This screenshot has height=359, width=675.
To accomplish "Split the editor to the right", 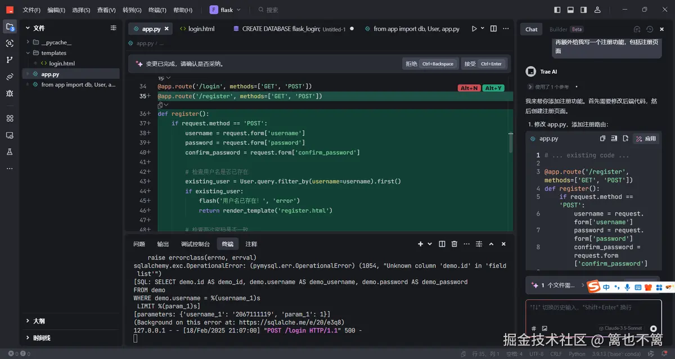I will [493, 29].
